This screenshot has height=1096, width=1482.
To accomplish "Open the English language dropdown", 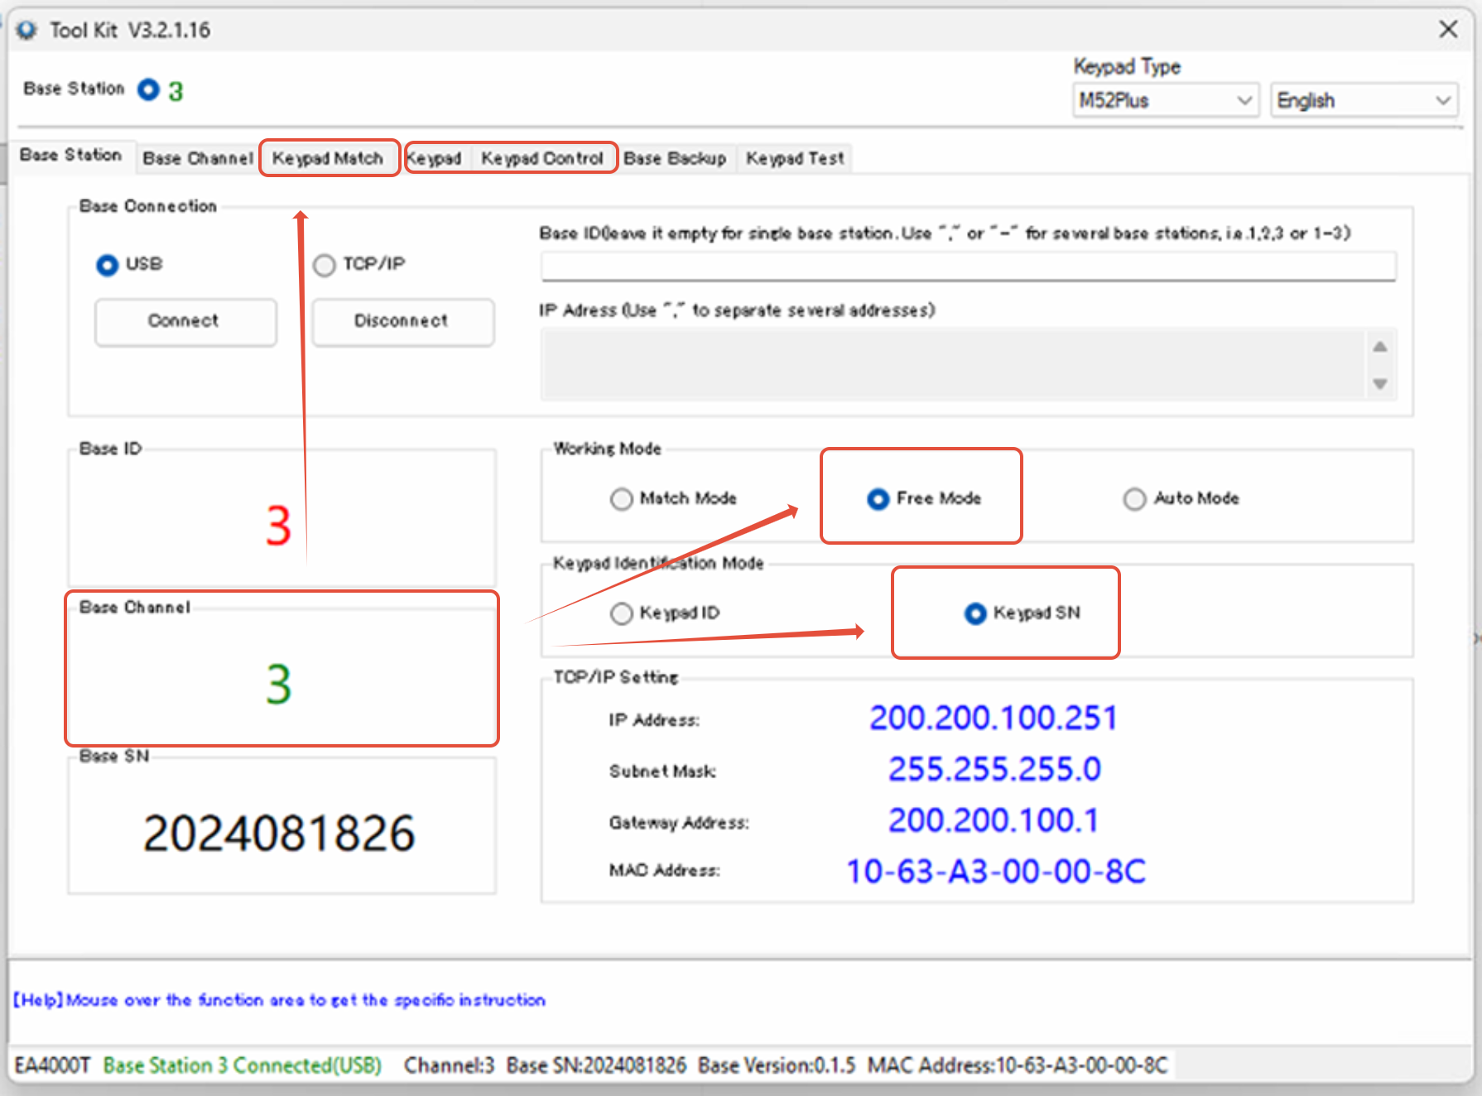I will coord(1364,100).
